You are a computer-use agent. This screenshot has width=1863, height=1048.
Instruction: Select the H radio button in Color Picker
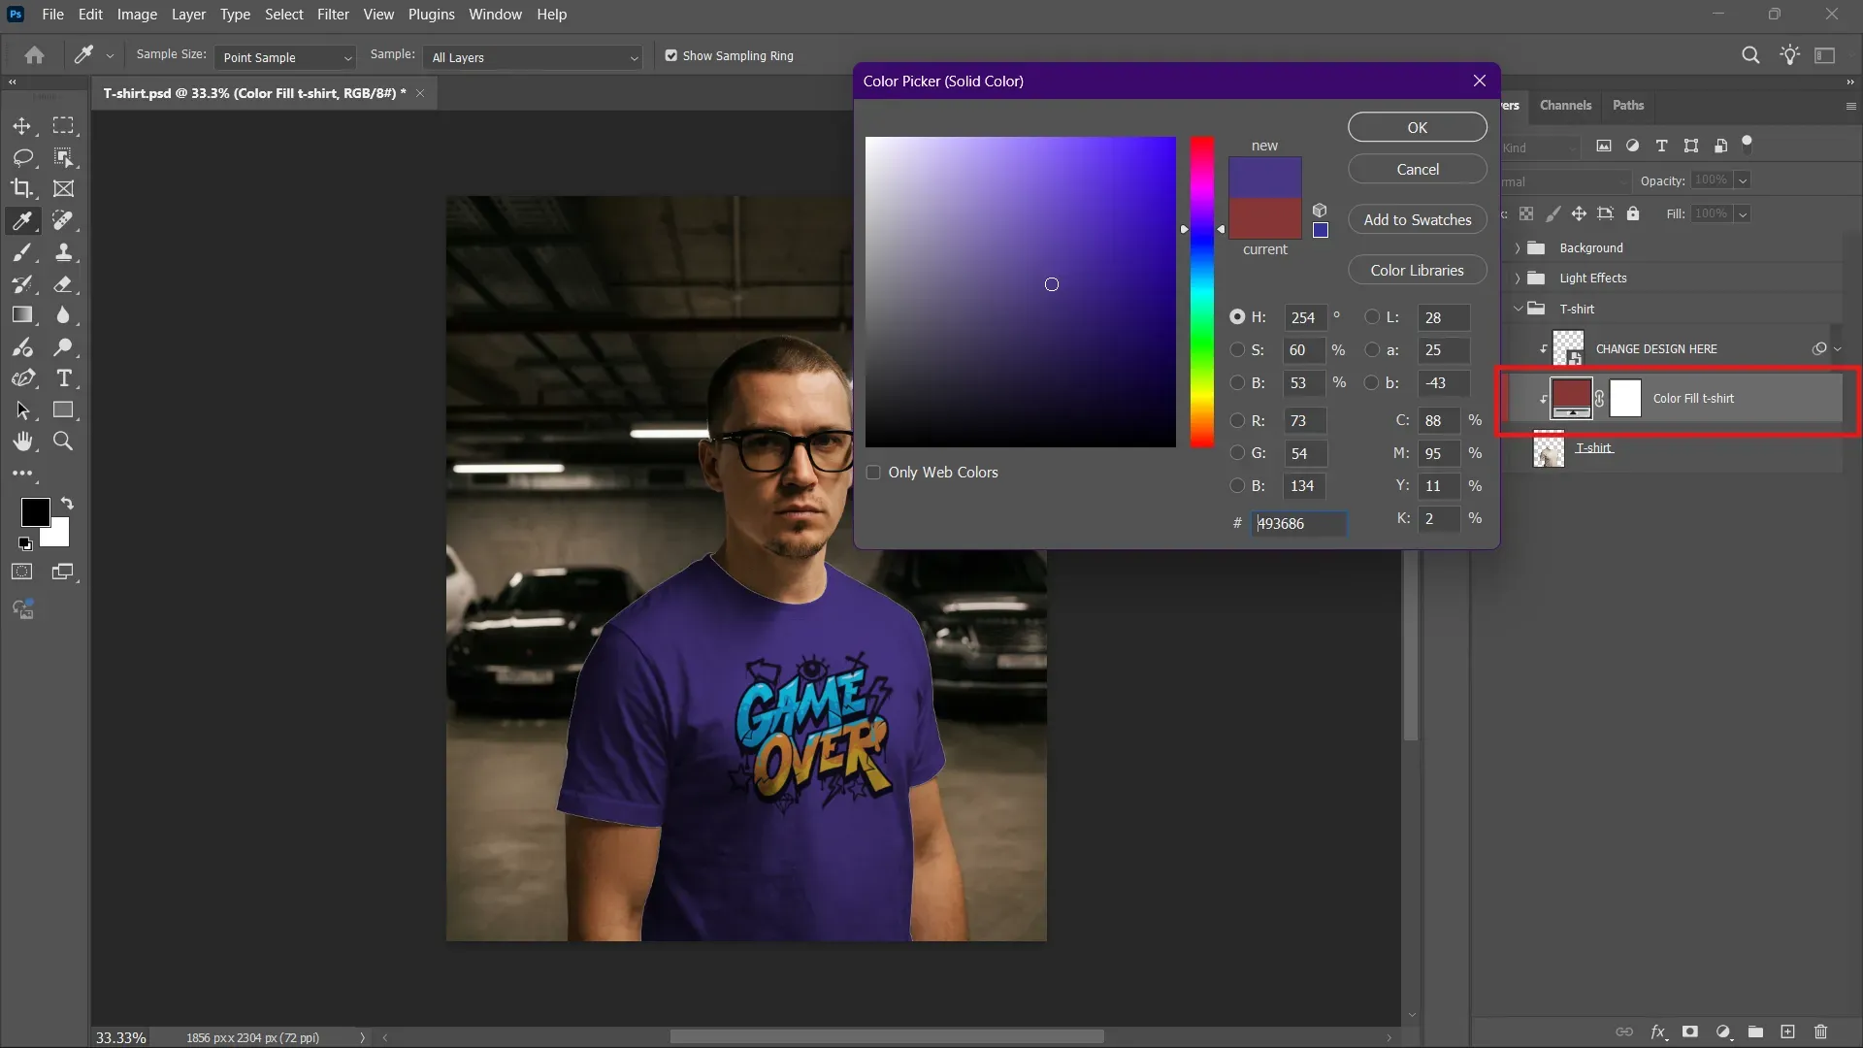(1237, 317)
